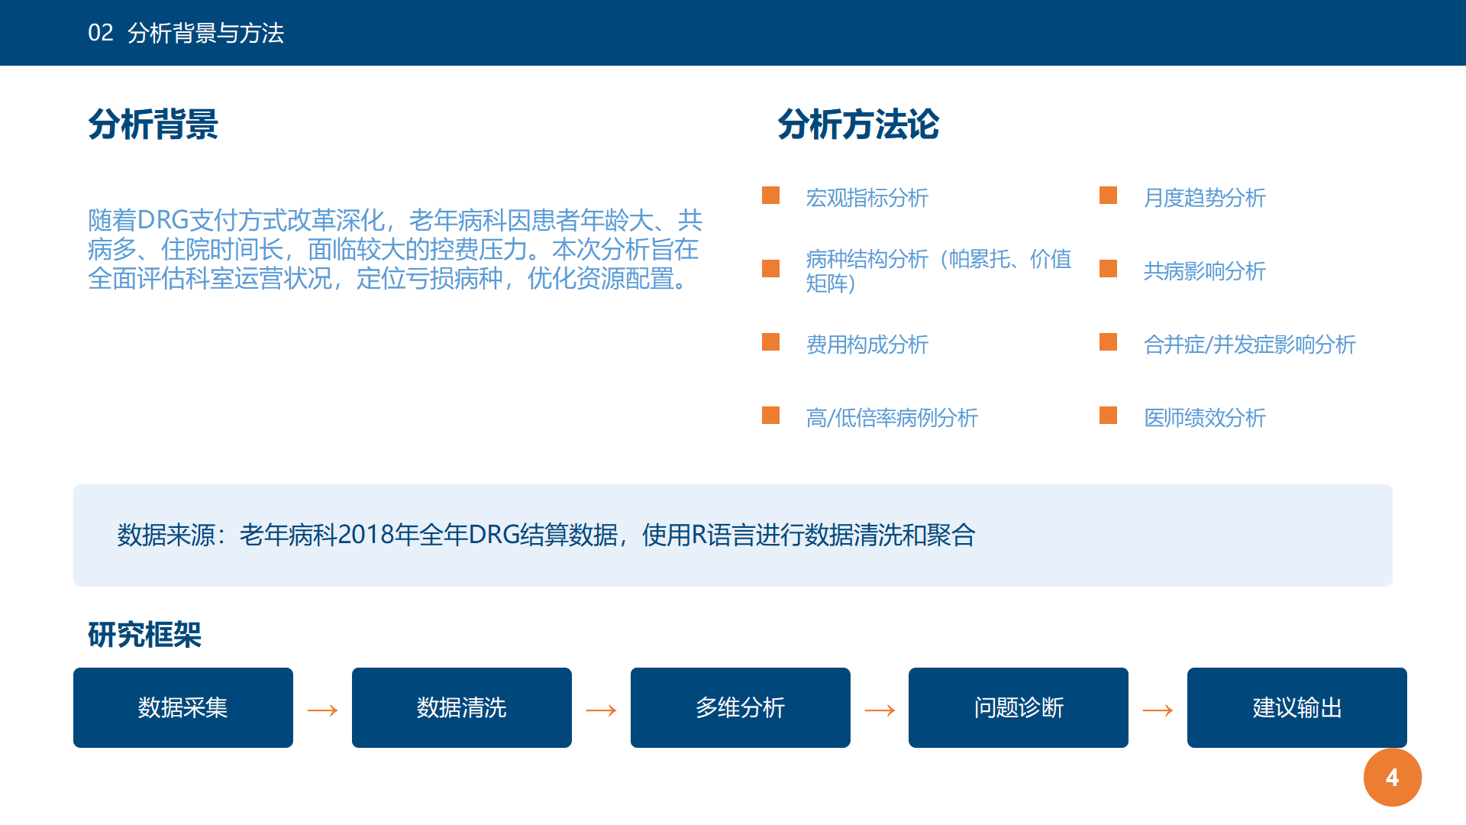The height and width of the screenshot is (825, 1466).
Task: Click the header title 分析背景与方法
Action: [205, 33]
